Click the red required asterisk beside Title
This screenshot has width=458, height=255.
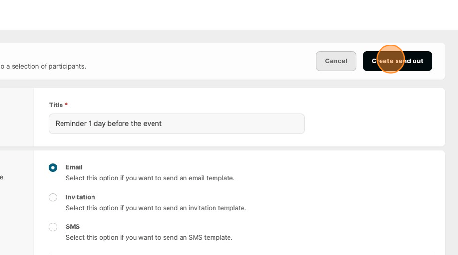pyautogui.click(x=66, y=105)
